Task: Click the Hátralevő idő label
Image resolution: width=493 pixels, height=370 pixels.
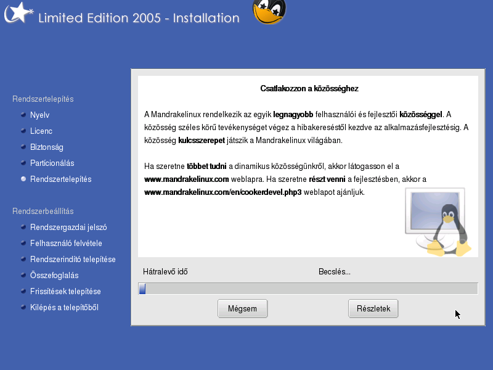Action: 165,271
